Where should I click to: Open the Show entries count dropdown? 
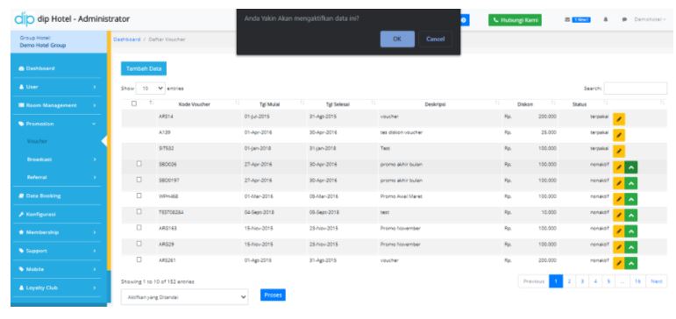(x=151, y=89)
